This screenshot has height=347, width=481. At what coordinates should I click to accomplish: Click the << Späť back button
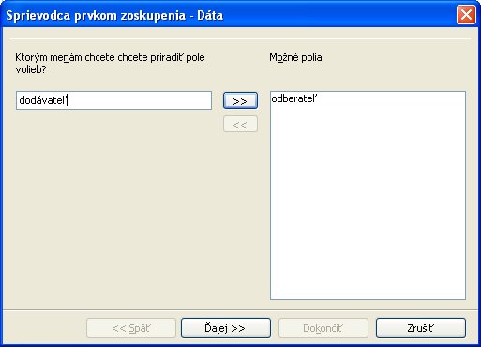click(131, 327)
